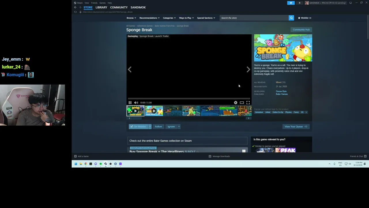
Task: Open the Friends & Chat panel
Action: click(358, 156)
